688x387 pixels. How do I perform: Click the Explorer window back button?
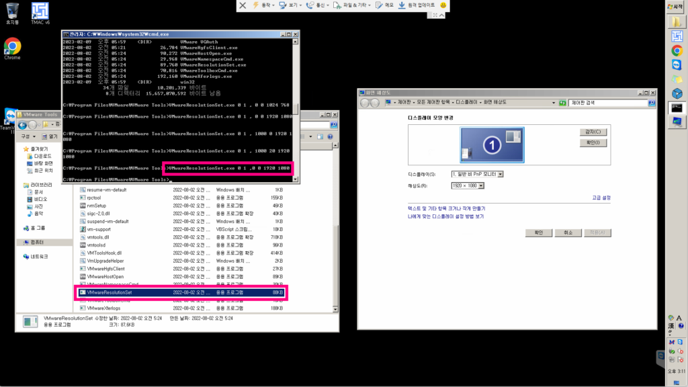22,125
